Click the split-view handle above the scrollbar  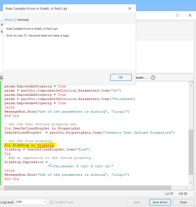pos(191,82)
